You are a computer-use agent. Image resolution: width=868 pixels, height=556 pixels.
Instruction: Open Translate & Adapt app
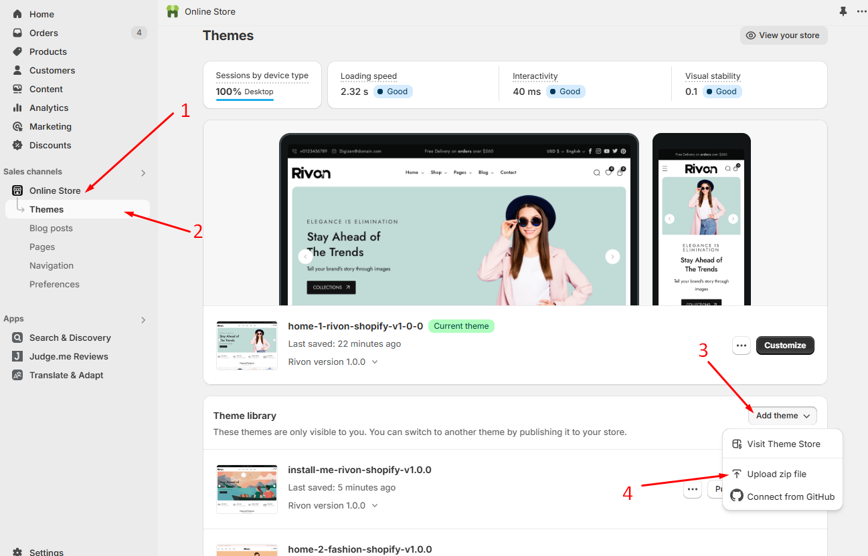(x=66, y=375)
